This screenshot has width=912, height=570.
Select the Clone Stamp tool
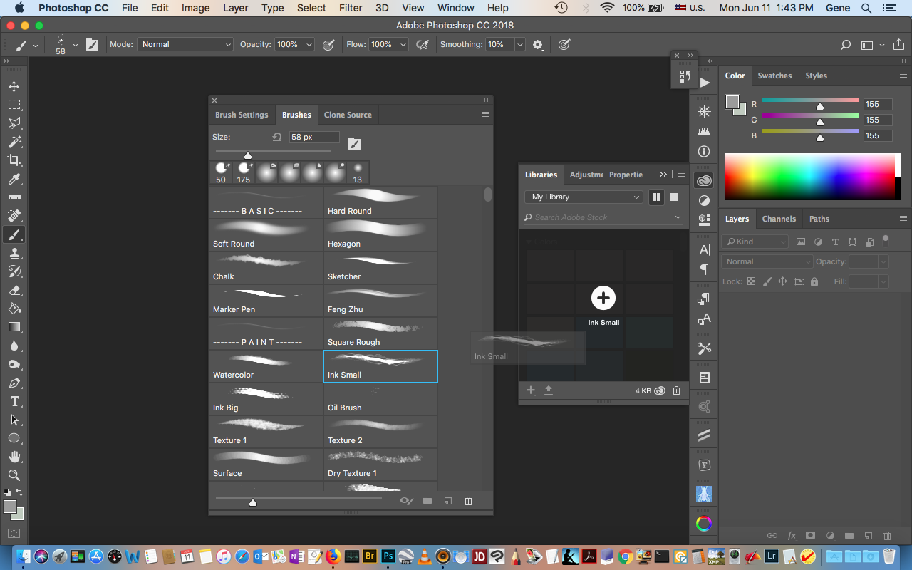[14, 253]
